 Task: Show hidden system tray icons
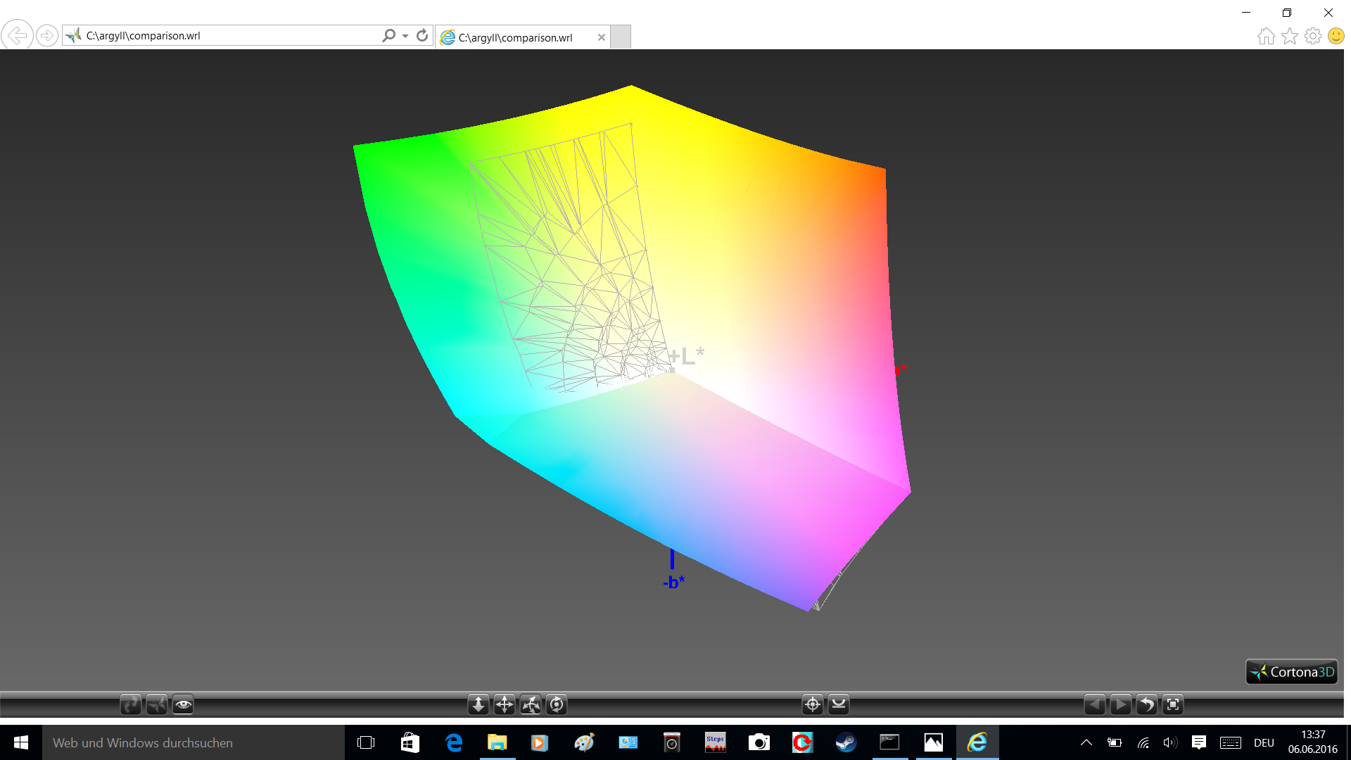pyautogui.click(x=1086, y=742)
